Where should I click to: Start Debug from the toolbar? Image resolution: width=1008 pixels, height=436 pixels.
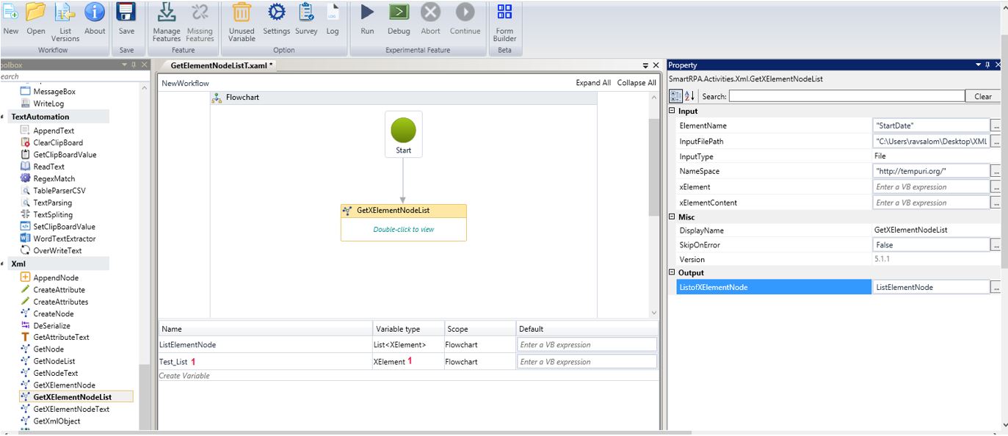coord(399,12)
